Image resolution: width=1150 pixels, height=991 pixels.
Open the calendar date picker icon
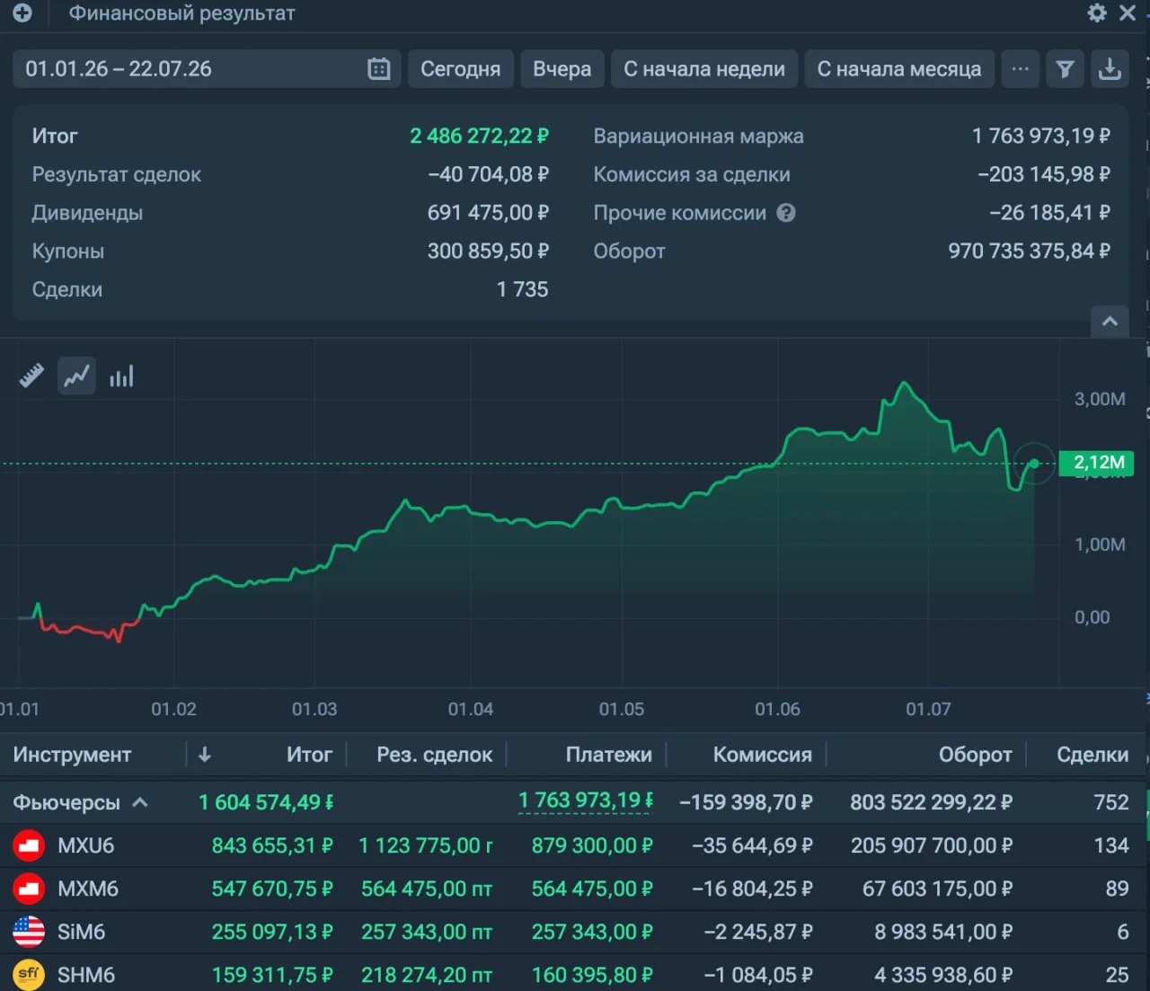tap(379, 69)
